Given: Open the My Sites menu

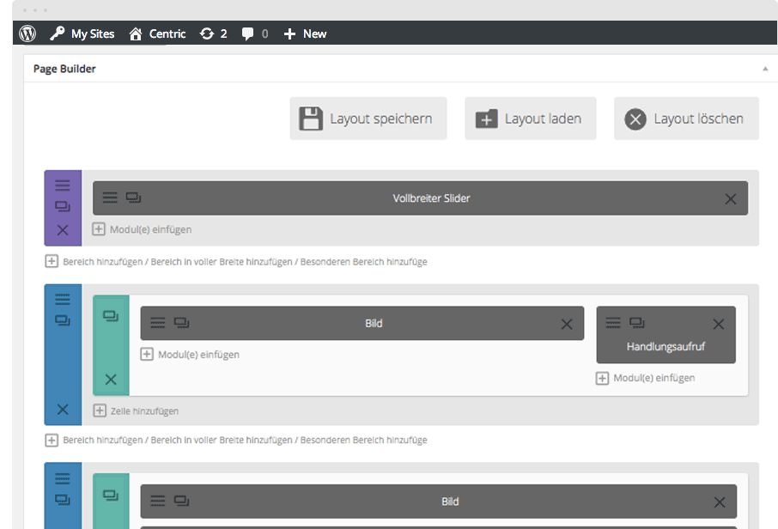Looking at the screenshot, I should click(x=82, y=33).
